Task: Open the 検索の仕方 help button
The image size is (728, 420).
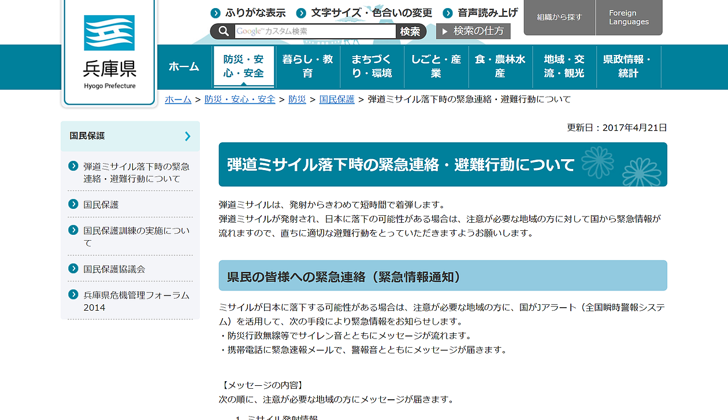Action: click(473, 31)
